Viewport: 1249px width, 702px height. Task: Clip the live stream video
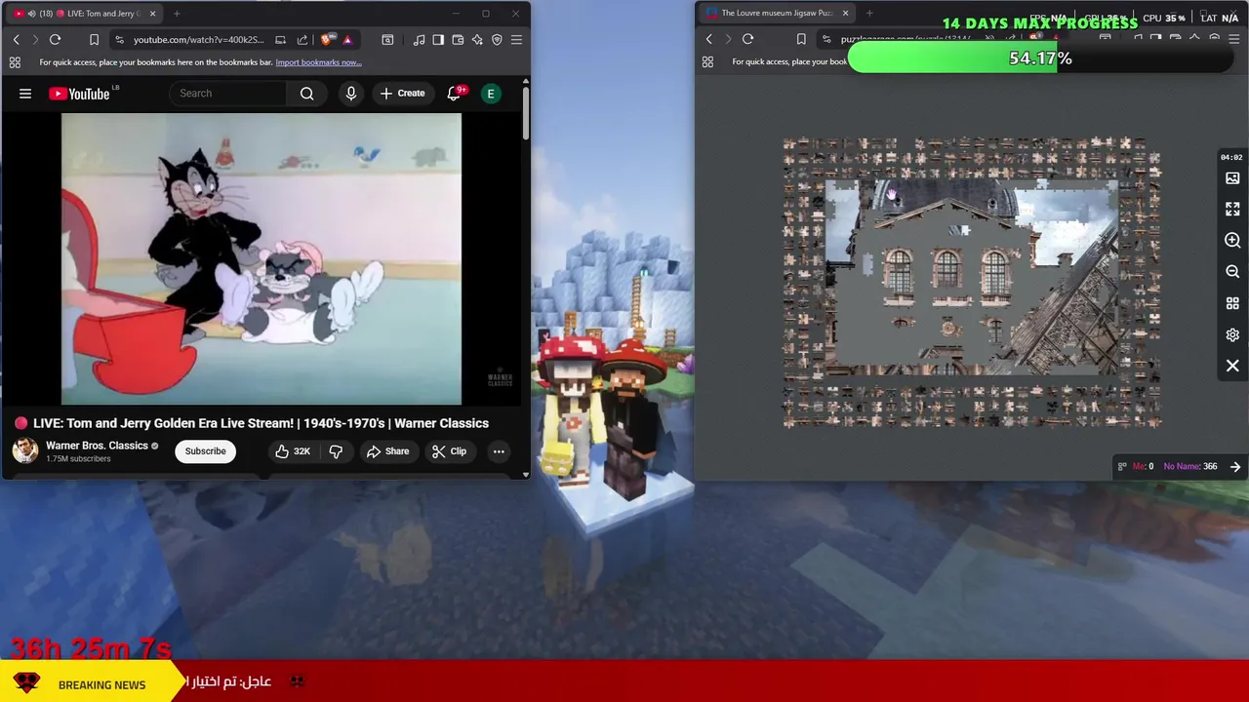click(449, 451)
